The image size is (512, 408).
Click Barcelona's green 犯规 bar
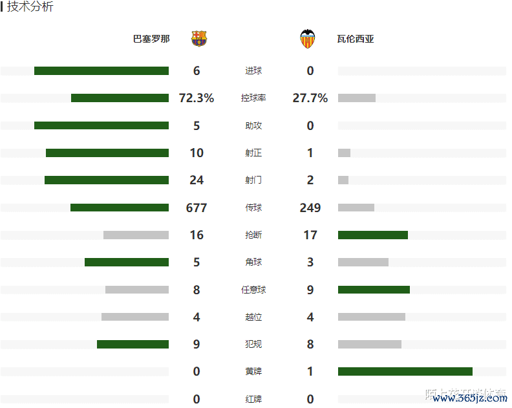point(133,345)
